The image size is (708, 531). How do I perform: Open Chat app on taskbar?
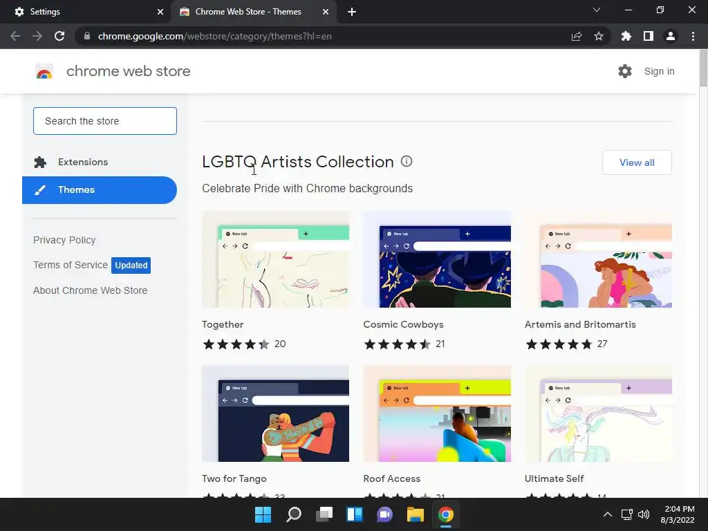click(x=384, y=514)
